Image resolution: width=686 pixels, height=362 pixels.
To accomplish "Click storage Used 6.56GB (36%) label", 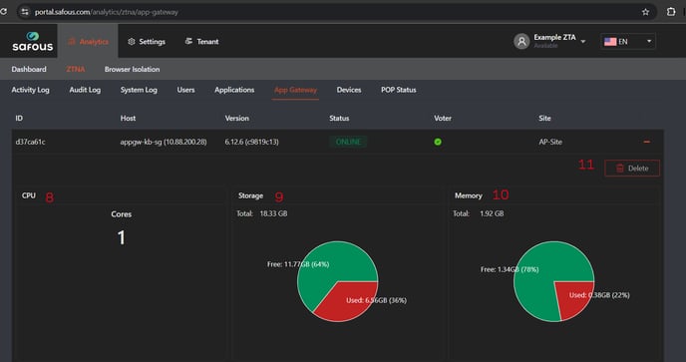I will click(376, 300).
